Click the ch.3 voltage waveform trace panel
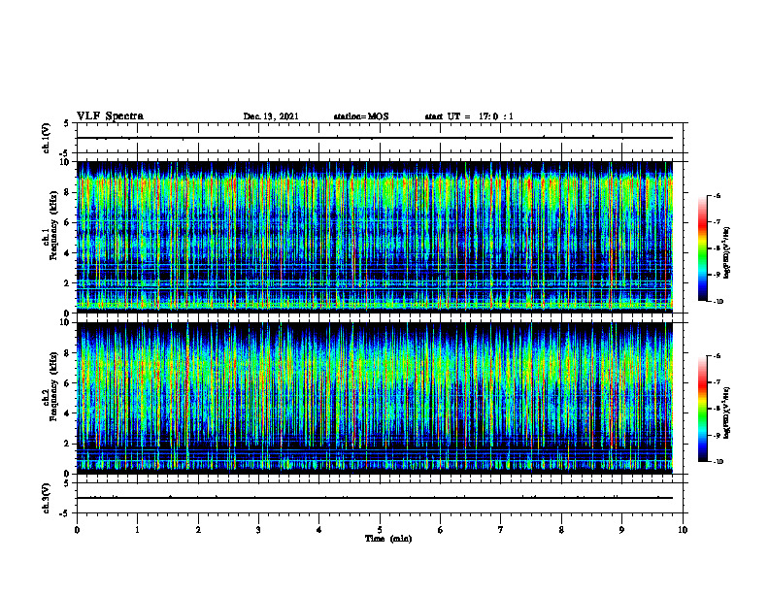 (382, 498)
